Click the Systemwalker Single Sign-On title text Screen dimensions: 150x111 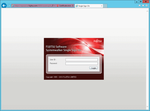click(x=63, y=50)
